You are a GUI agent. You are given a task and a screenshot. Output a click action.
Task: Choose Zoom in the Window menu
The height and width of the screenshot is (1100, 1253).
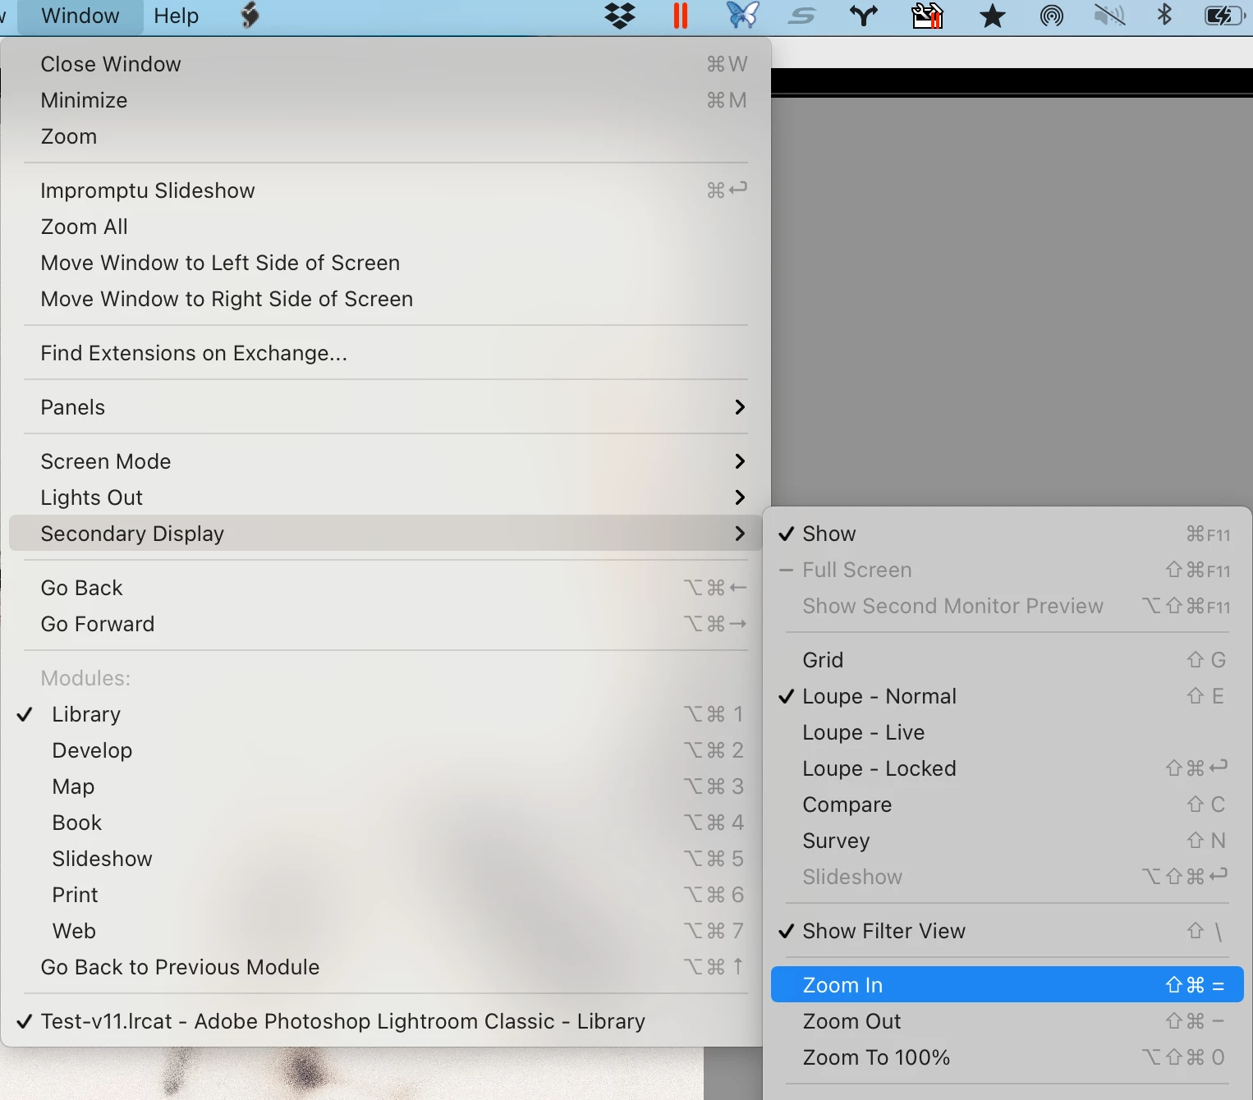click(386, 136)
